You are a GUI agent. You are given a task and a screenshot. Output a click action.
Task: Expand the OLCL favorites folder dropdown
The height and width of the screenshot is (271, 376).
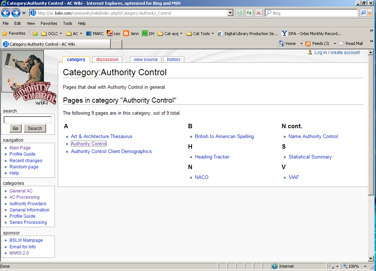51,34
